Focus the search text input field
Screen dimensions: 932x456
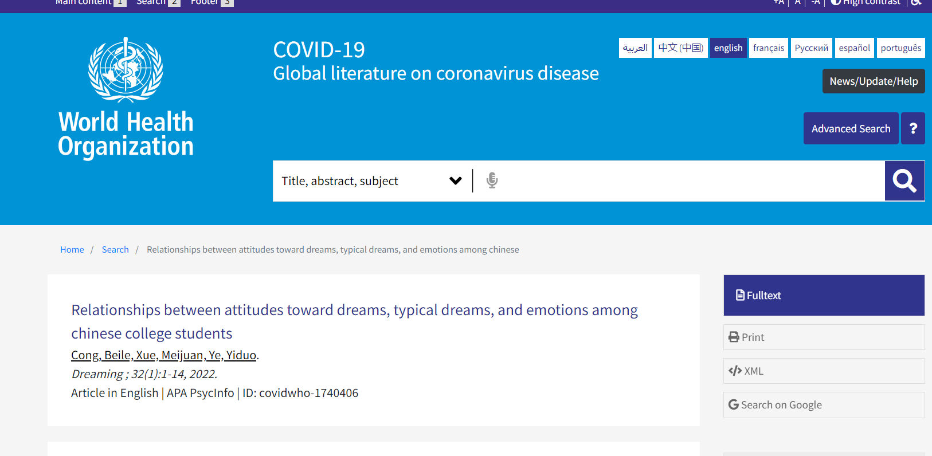pos(688,181)
